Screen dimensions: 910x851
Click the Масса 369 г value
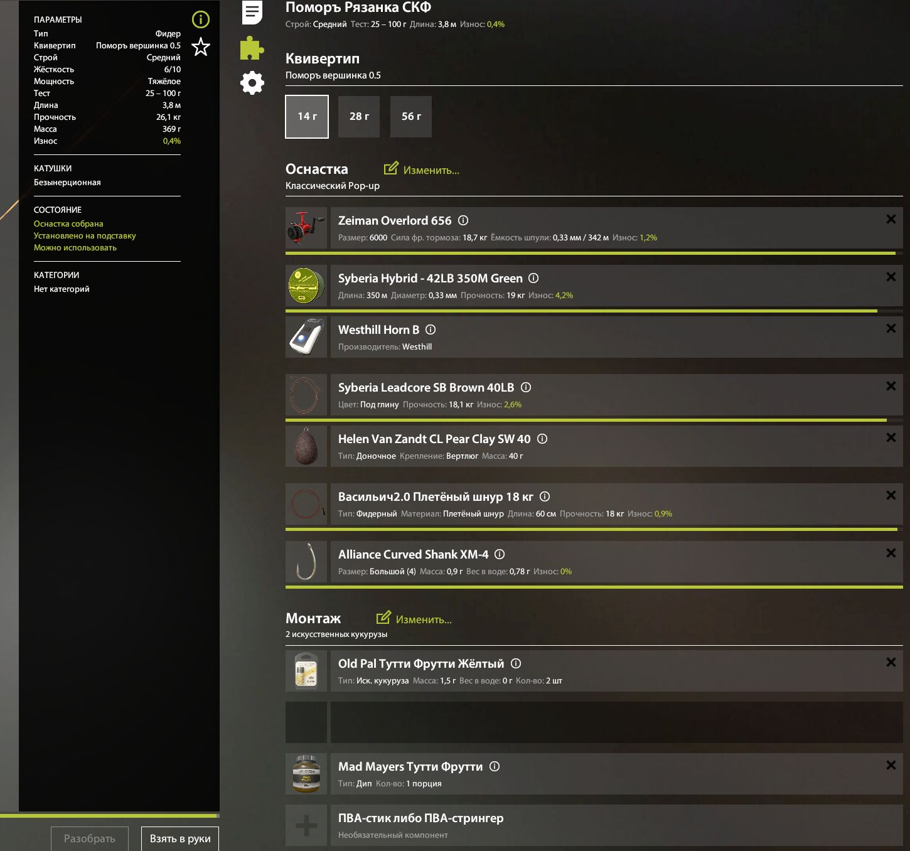click(171, 129)
